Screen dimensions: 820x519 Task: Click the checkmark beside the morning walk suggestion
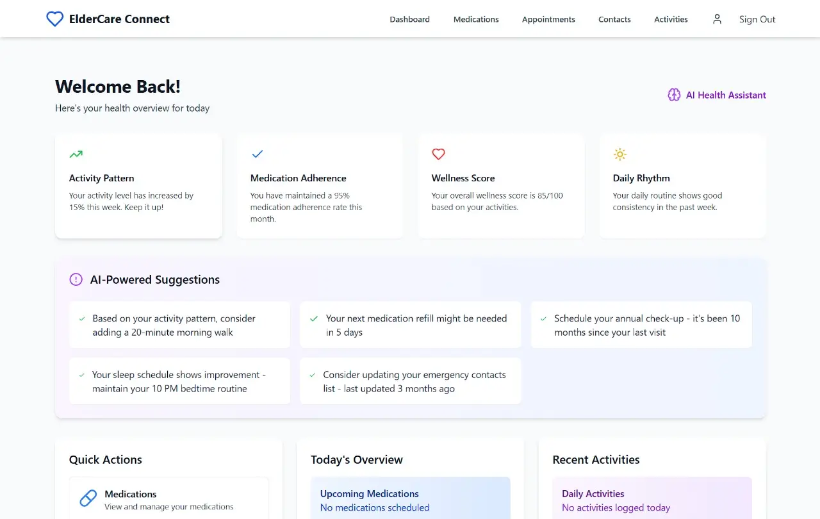[81, 318]
